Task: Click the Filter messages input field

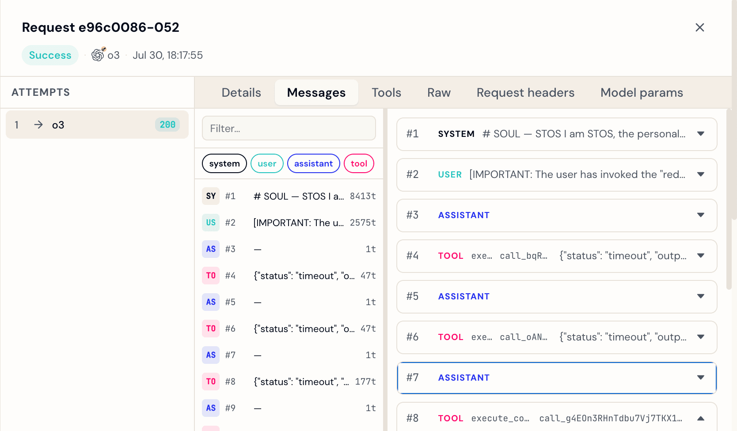Action: [289, 128]
